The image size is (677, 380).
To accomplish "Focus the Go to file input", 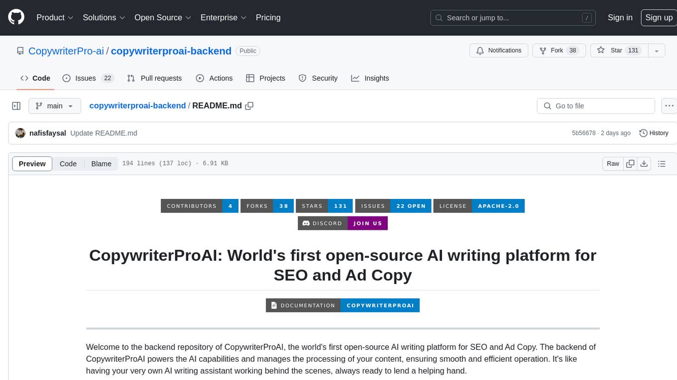I will 596,106.
